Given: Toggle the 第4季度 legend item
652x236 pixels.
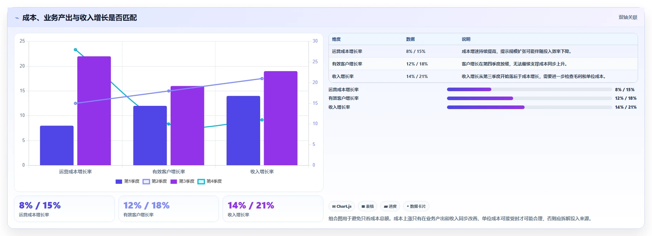Looking at the screenshot, I should tap(210, 181).
